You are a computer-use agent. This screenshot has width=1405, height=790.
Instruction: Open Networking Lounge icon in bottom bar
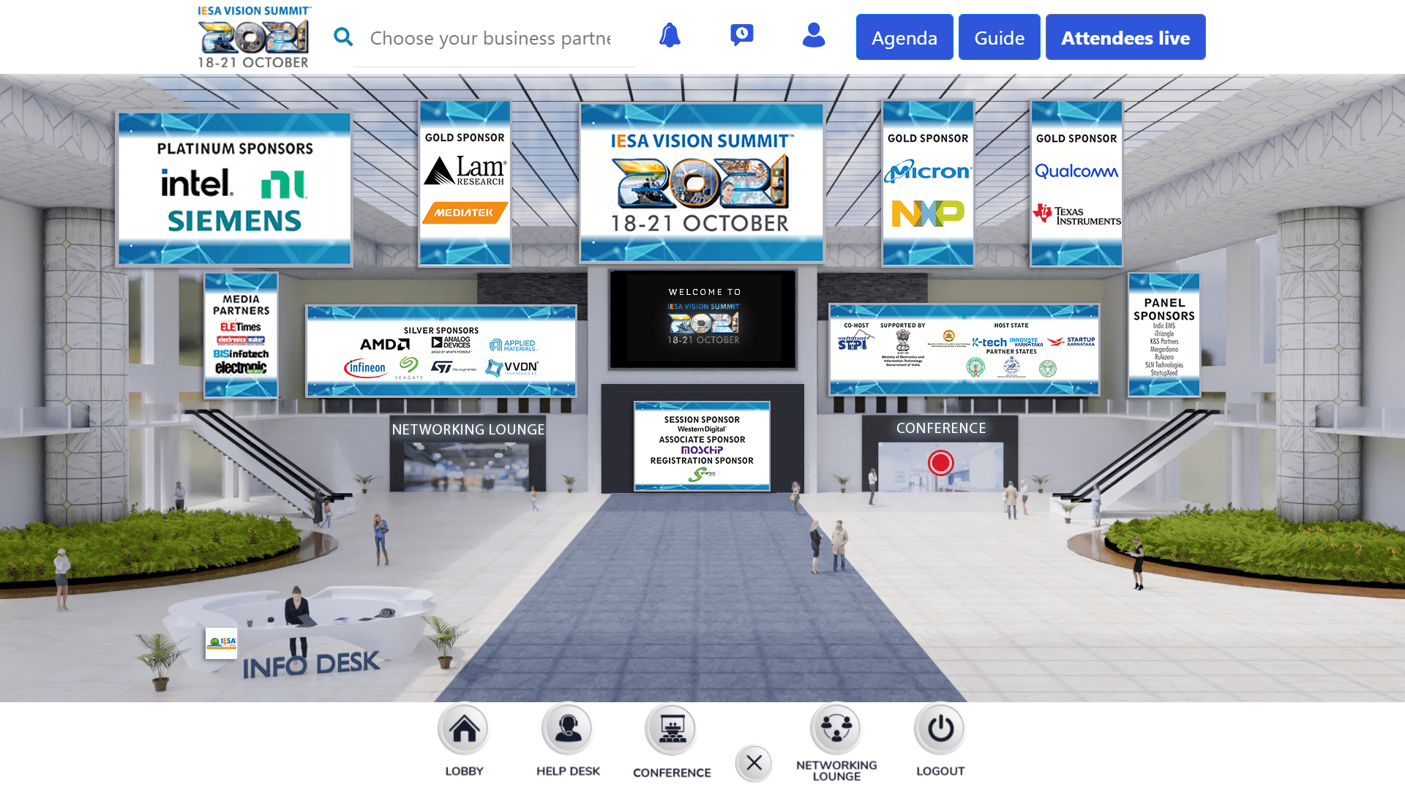(x=836, y=729)
